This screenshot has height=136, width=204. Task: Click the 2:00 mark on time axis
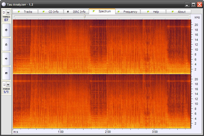[108, 132]
